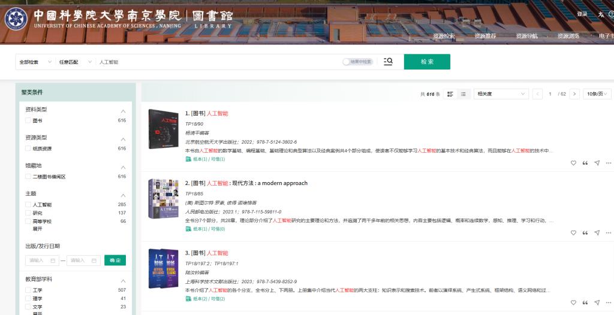Open the 资源推荐 navigation menu item
Screen dimensions: 614x315
point(485,36)
